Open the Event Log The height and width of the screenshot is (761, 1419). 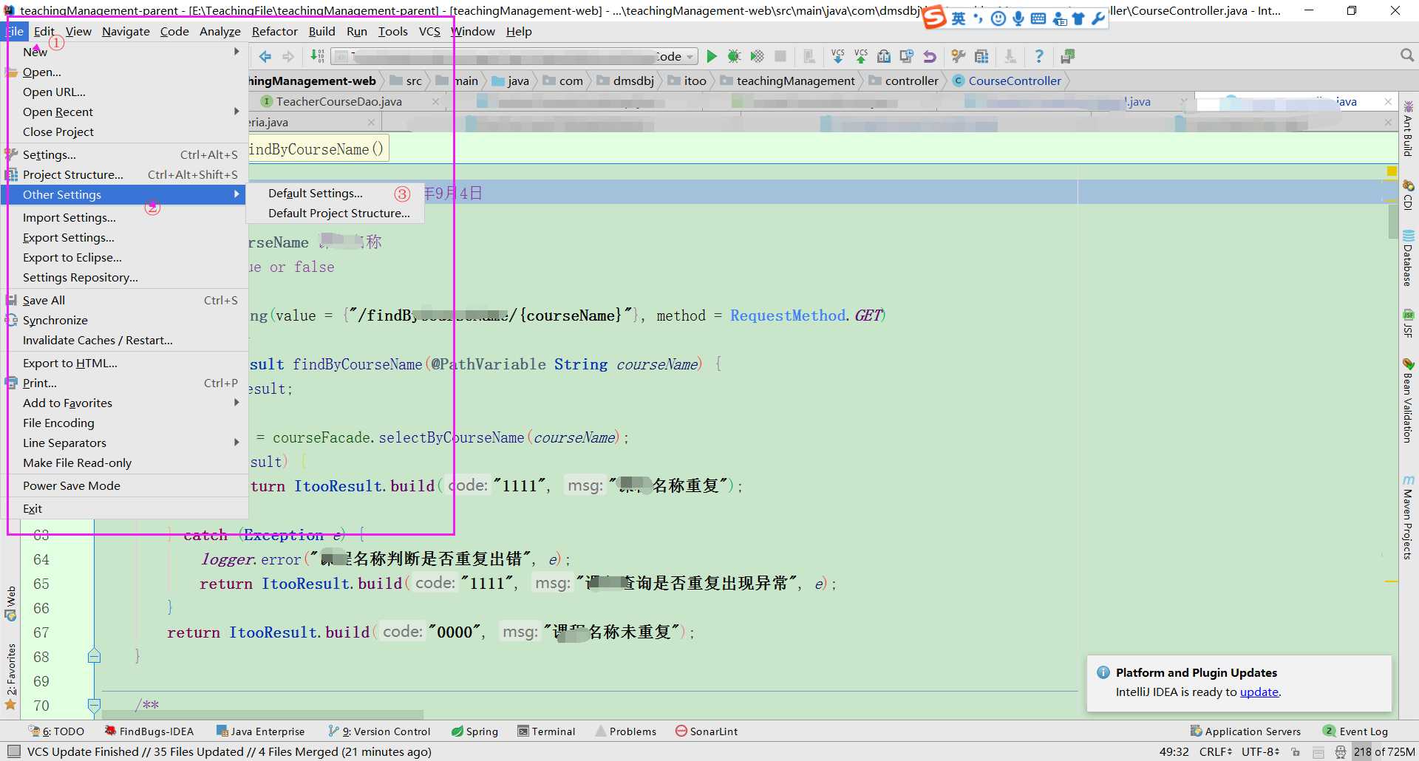click(1355, 731)
